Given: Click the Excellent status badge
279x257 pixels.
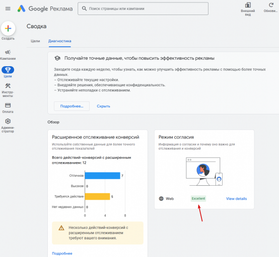Looking at the screenshot, I should pos(198,198).
